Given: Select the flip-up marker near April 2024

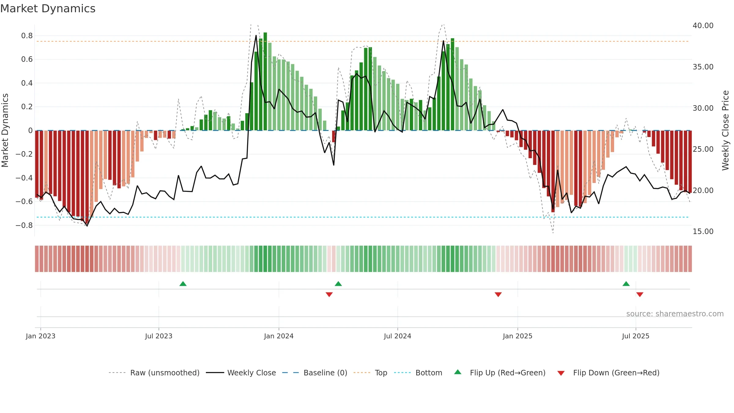Looking at the screenshot, I should click(x=338, y=284).
